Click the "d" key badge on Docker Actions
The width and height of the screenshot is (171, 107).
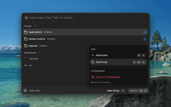tap(145, 39)
